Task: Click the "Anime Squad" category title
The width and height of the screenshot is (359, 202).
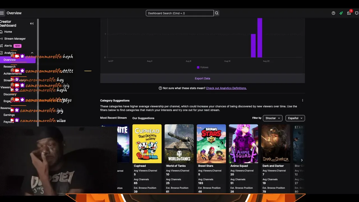Action: click(x=239, y=166)
